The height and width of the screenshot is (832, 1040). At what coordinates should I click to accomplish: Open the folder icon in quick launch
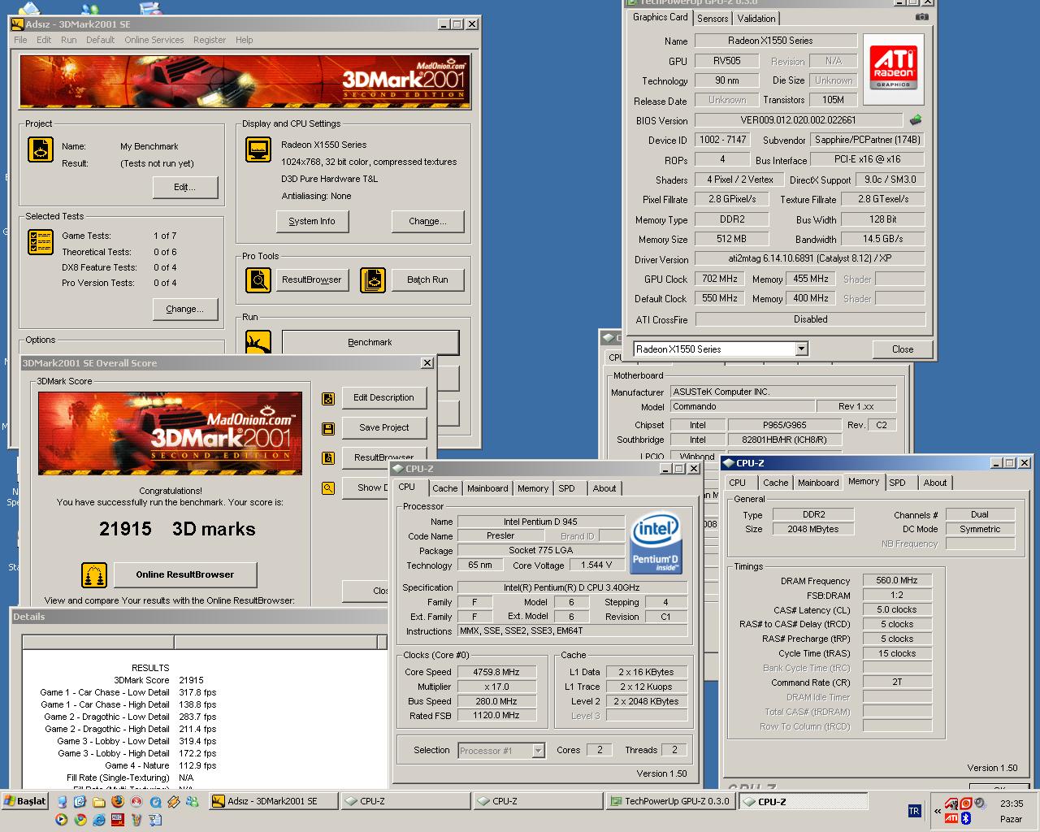point(98,801)
